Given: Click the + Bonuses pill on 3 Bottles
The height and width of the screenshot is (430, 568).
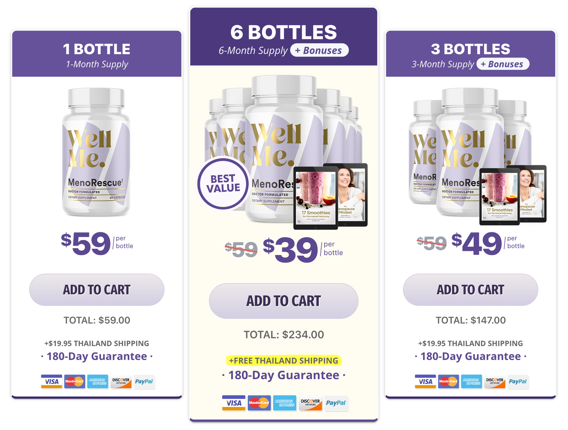Looking at the screenshot, I should click(x=503, y=64).
